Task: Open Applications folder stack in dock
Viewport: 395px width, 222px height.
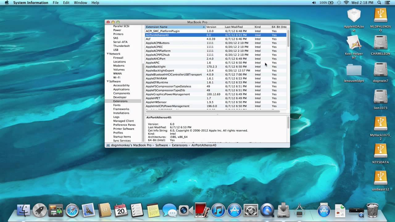Action: pyautogui.click(x=324, y=211)
